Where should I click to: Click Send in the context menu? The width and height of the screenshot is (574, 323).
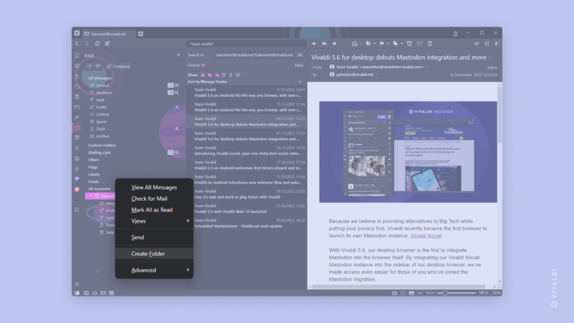pos(154,237)
